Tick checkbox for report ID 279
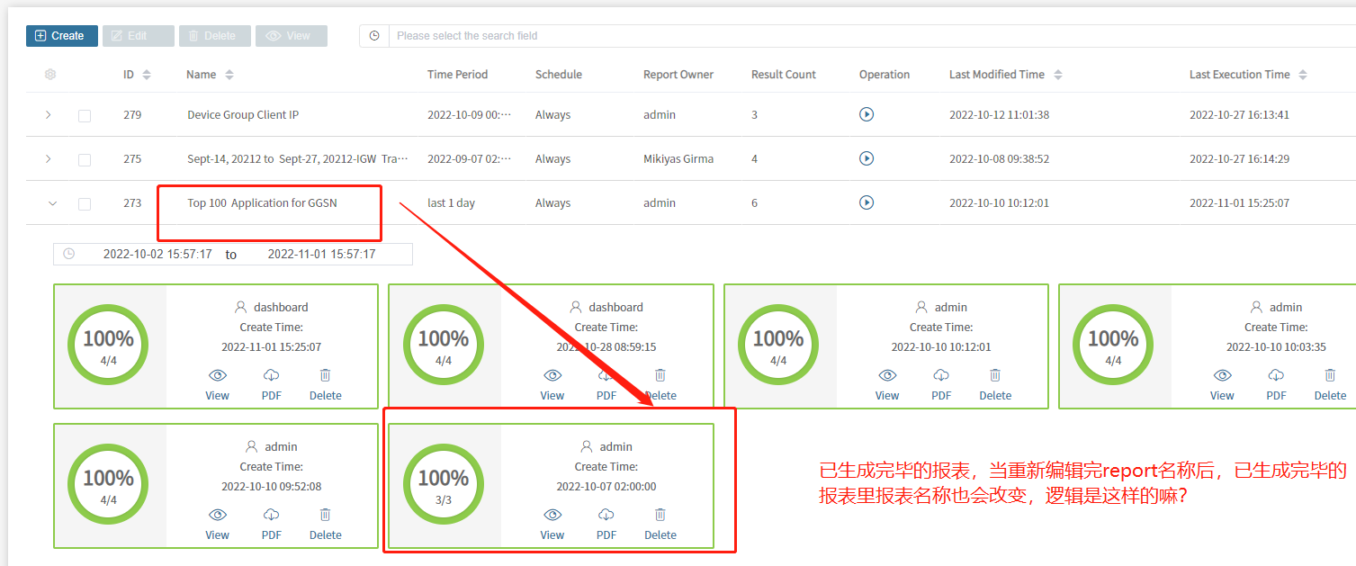The image size is (1356, 566). pos(85,115)
